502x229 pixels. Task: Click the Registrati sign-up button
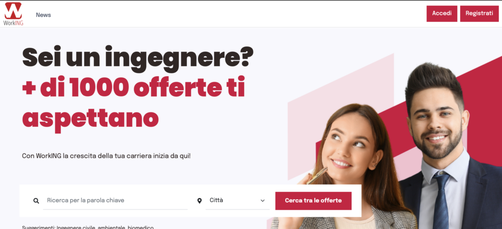click(479, 14)
